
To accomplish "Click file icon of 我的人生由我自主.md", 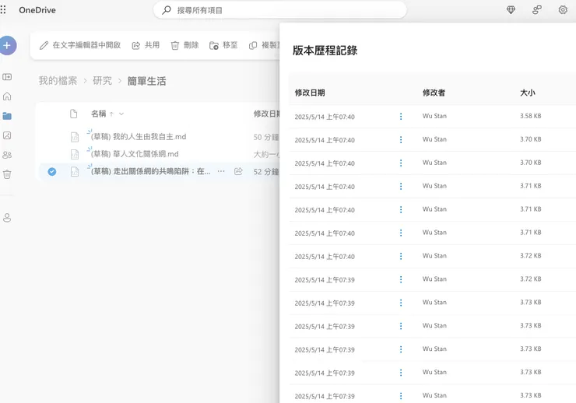I will pyautogui.click(x=75, y=137).
